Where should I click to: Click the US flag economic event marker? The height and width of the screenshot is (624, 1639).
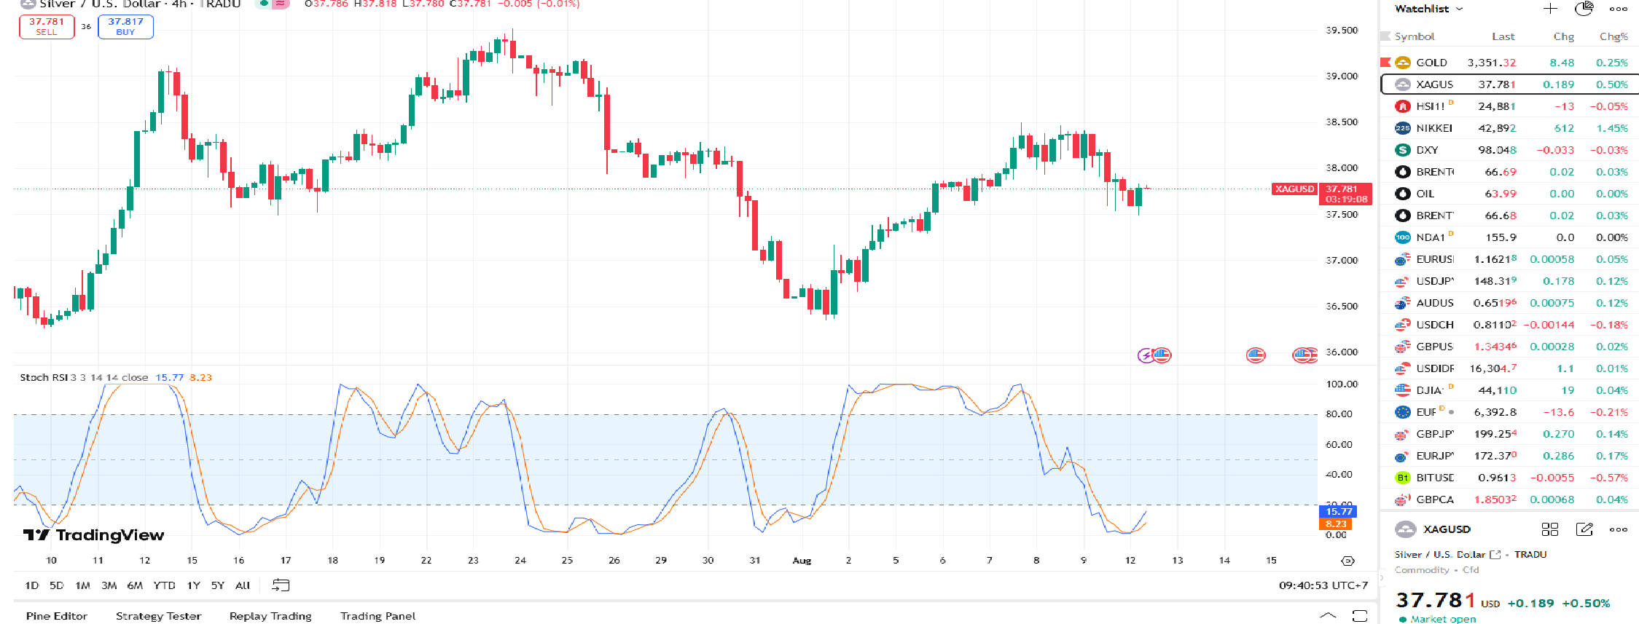click(x=1255, y=355)
